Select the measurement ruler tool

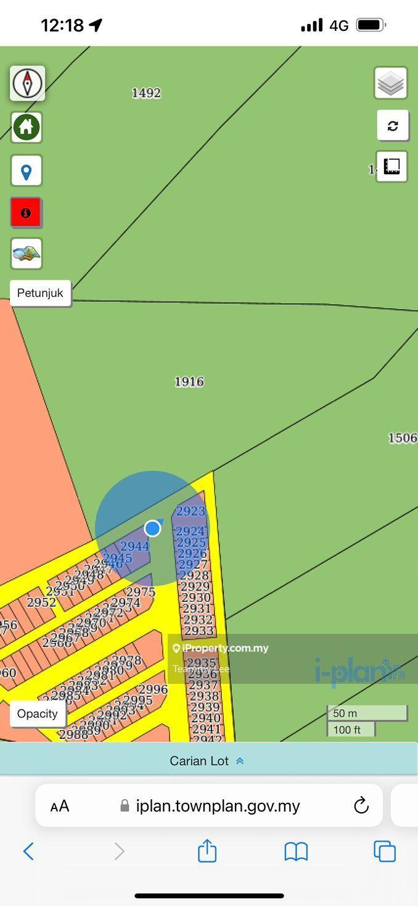(391, 167)
